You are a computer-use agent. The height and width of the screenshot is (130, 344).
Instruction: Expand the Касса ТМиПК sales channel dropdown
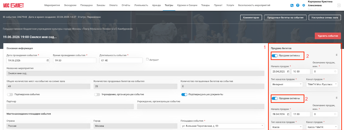point(322,127)
